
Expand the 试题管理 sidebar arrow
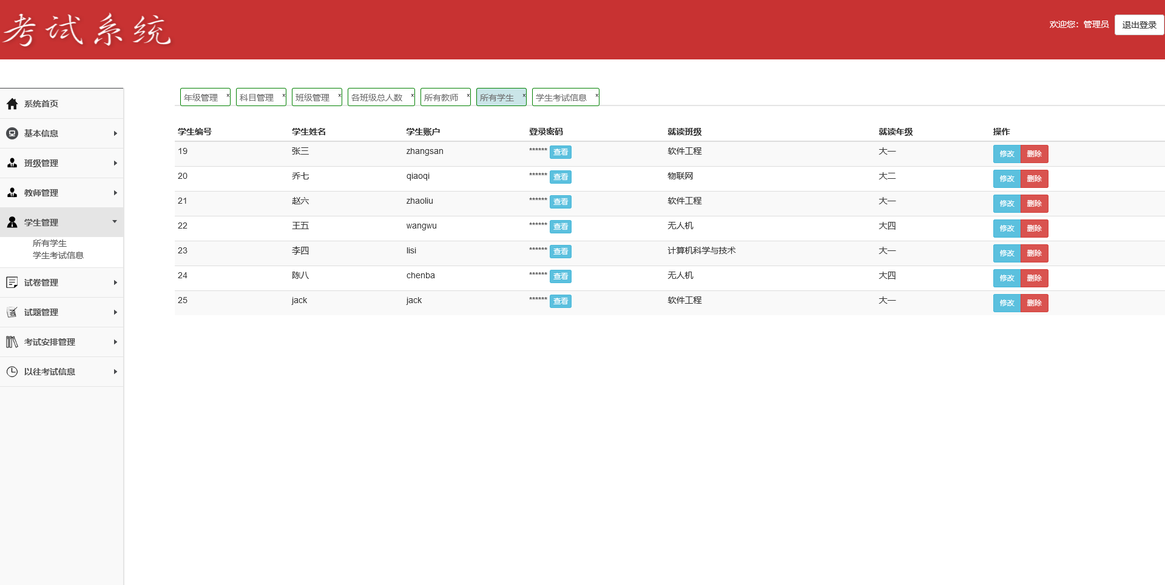pos(115,312)
